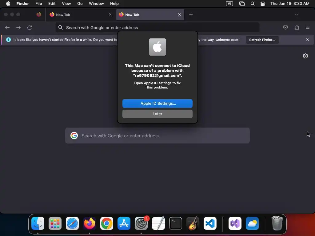Click Firefox icon in the Dock
This screenshot has height=236, width=315.
click(90, 223)
